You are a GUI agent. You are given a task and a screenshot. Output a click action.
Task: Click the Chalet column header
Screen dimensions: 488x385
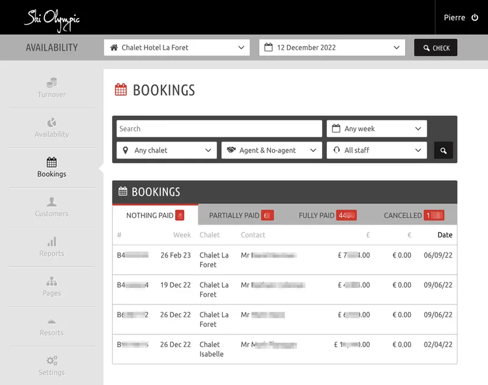(x=209, y=235)
